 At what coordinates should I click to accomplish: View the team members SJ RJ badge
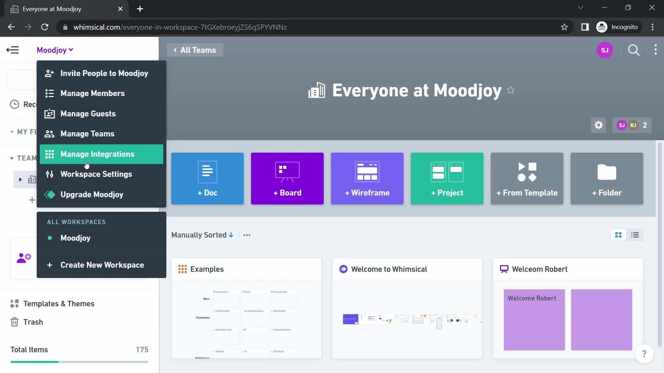click(x=632, y=125)
